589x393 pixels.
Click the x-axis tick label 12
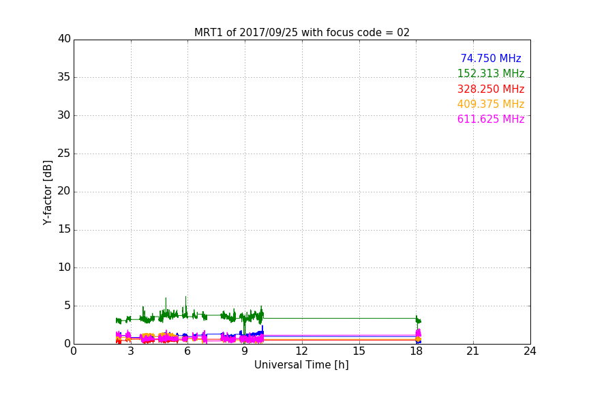302,351
